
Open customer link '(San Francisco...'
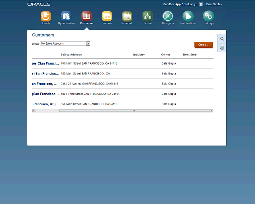point(45,94)
